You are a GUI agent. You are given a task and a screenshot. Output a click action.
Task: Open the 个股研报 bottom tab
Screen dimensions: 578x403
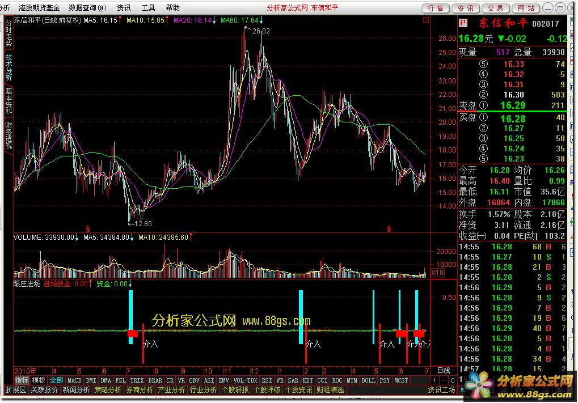pos(235,390)
